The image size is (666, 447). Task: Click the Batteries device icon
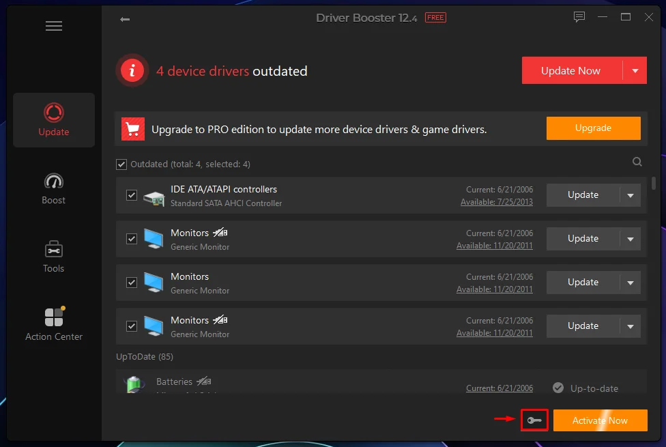click(x=134, y=384)
